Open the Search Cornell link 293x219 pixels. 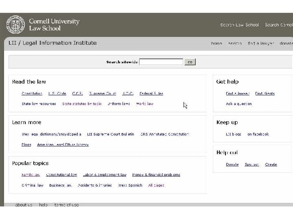[x=279, y=25]
